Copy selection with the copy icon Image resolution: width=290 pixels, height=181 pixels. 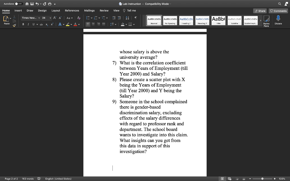point(14,21)
